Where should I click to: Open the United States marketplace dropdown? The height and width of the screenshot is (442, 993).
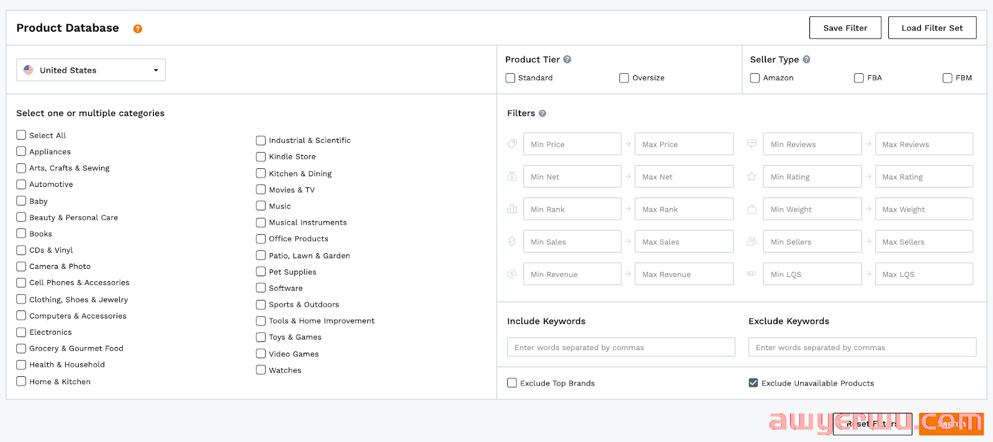coord(91,70)
